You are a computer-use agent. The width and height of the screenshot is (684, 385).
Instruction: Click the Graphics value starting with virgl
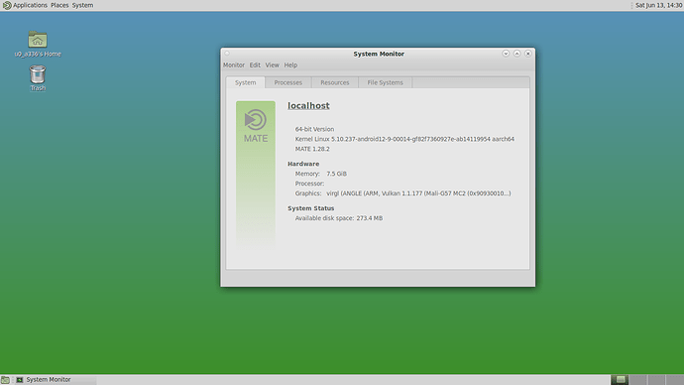tap(418, 192)
